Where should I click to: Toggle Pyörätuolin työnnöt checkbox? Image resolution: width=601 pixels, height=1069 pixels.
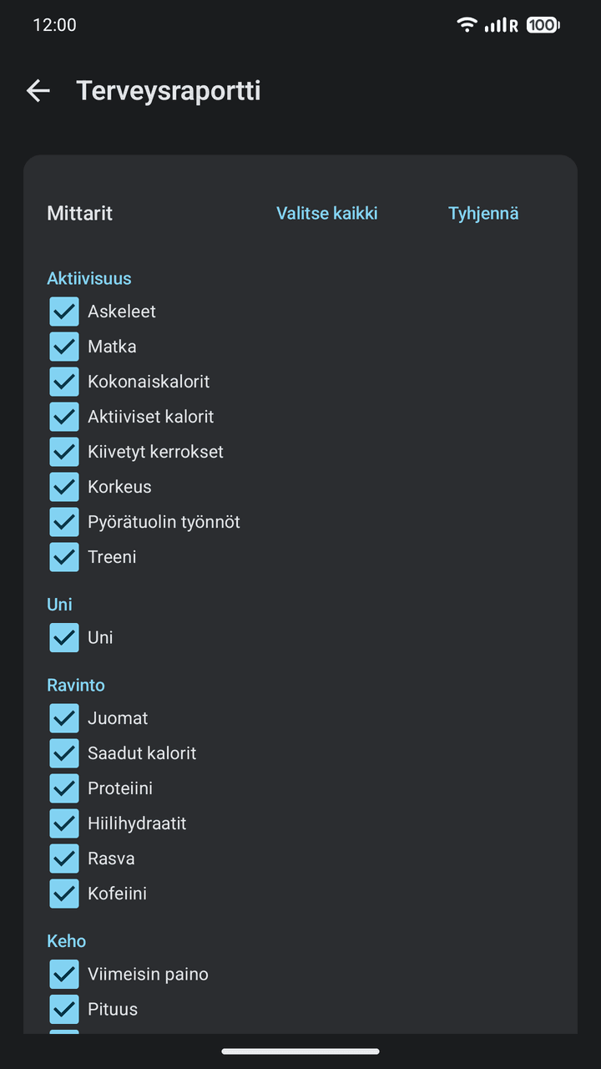coord(64,522)
